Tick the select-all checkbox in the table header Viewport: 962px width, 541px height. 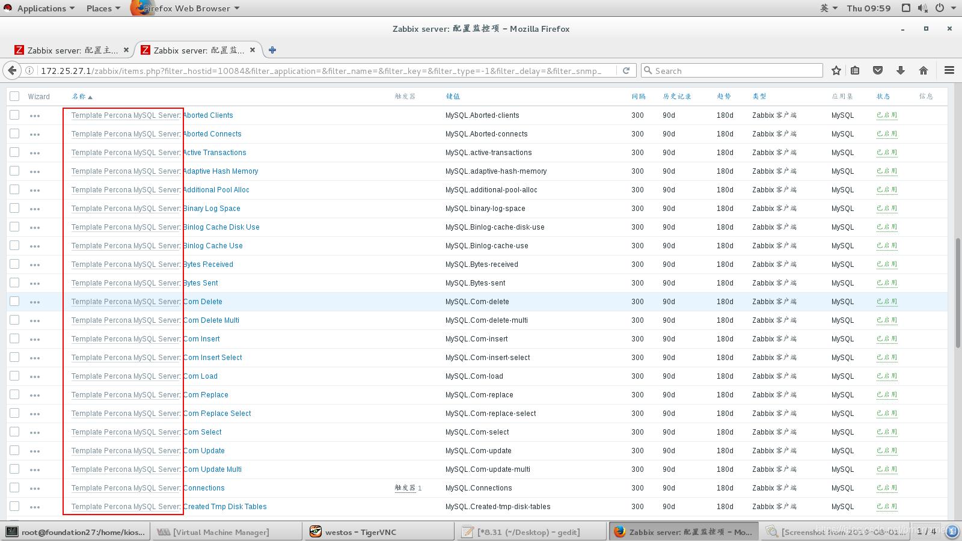click(x=14, y=96)
